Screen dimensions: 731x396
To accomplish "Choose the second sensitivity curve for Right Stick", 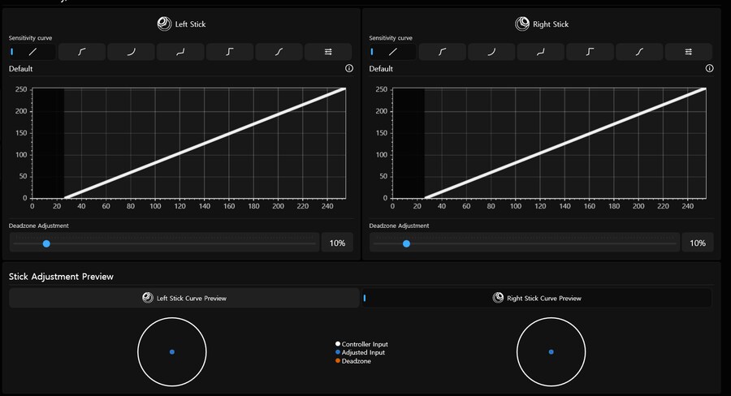I will (x=443, y=52).
